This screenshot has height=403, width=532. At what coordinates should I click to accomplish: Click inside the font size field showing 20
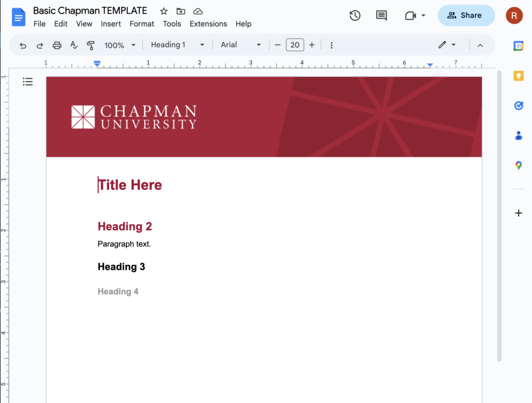(295, 45)
